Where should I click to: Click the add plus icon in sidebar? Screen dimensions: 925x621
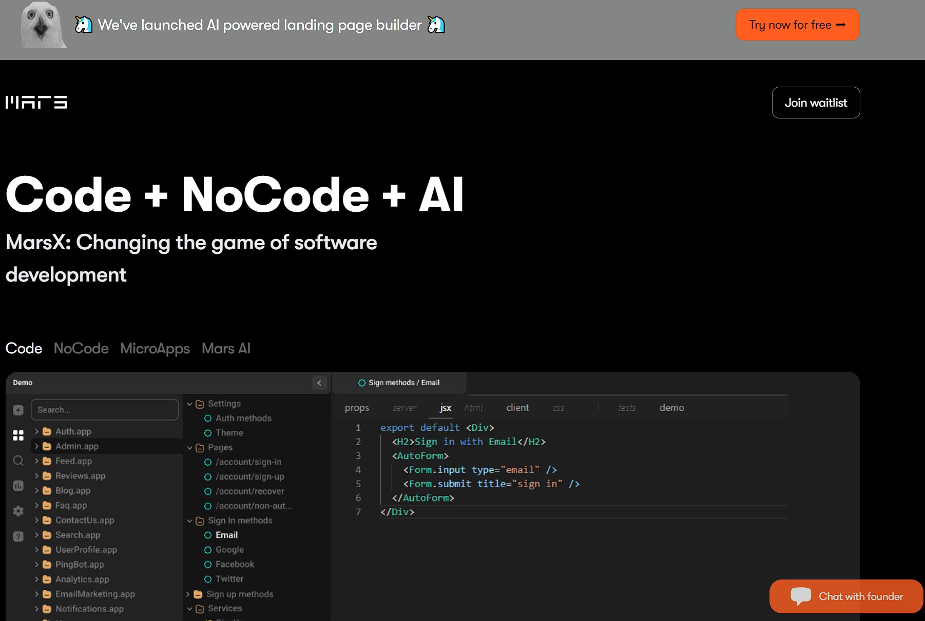[x=18, y=410]
